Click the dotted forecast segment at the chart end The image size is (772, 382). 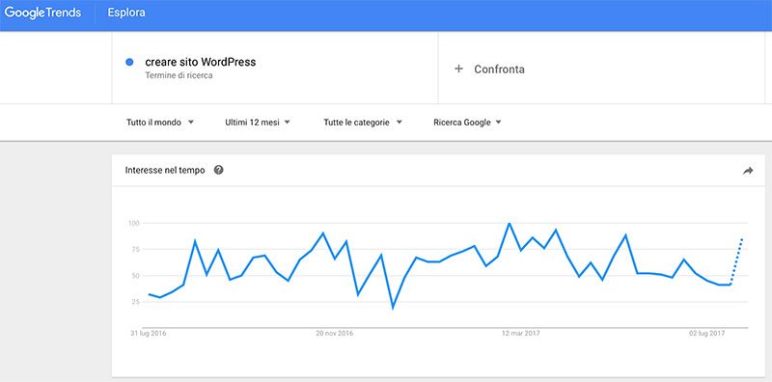click(736, 261)
